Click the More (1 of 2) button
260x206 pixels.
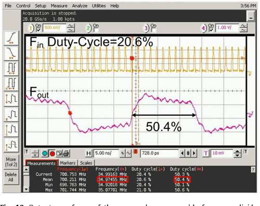(x=11, y=162)
